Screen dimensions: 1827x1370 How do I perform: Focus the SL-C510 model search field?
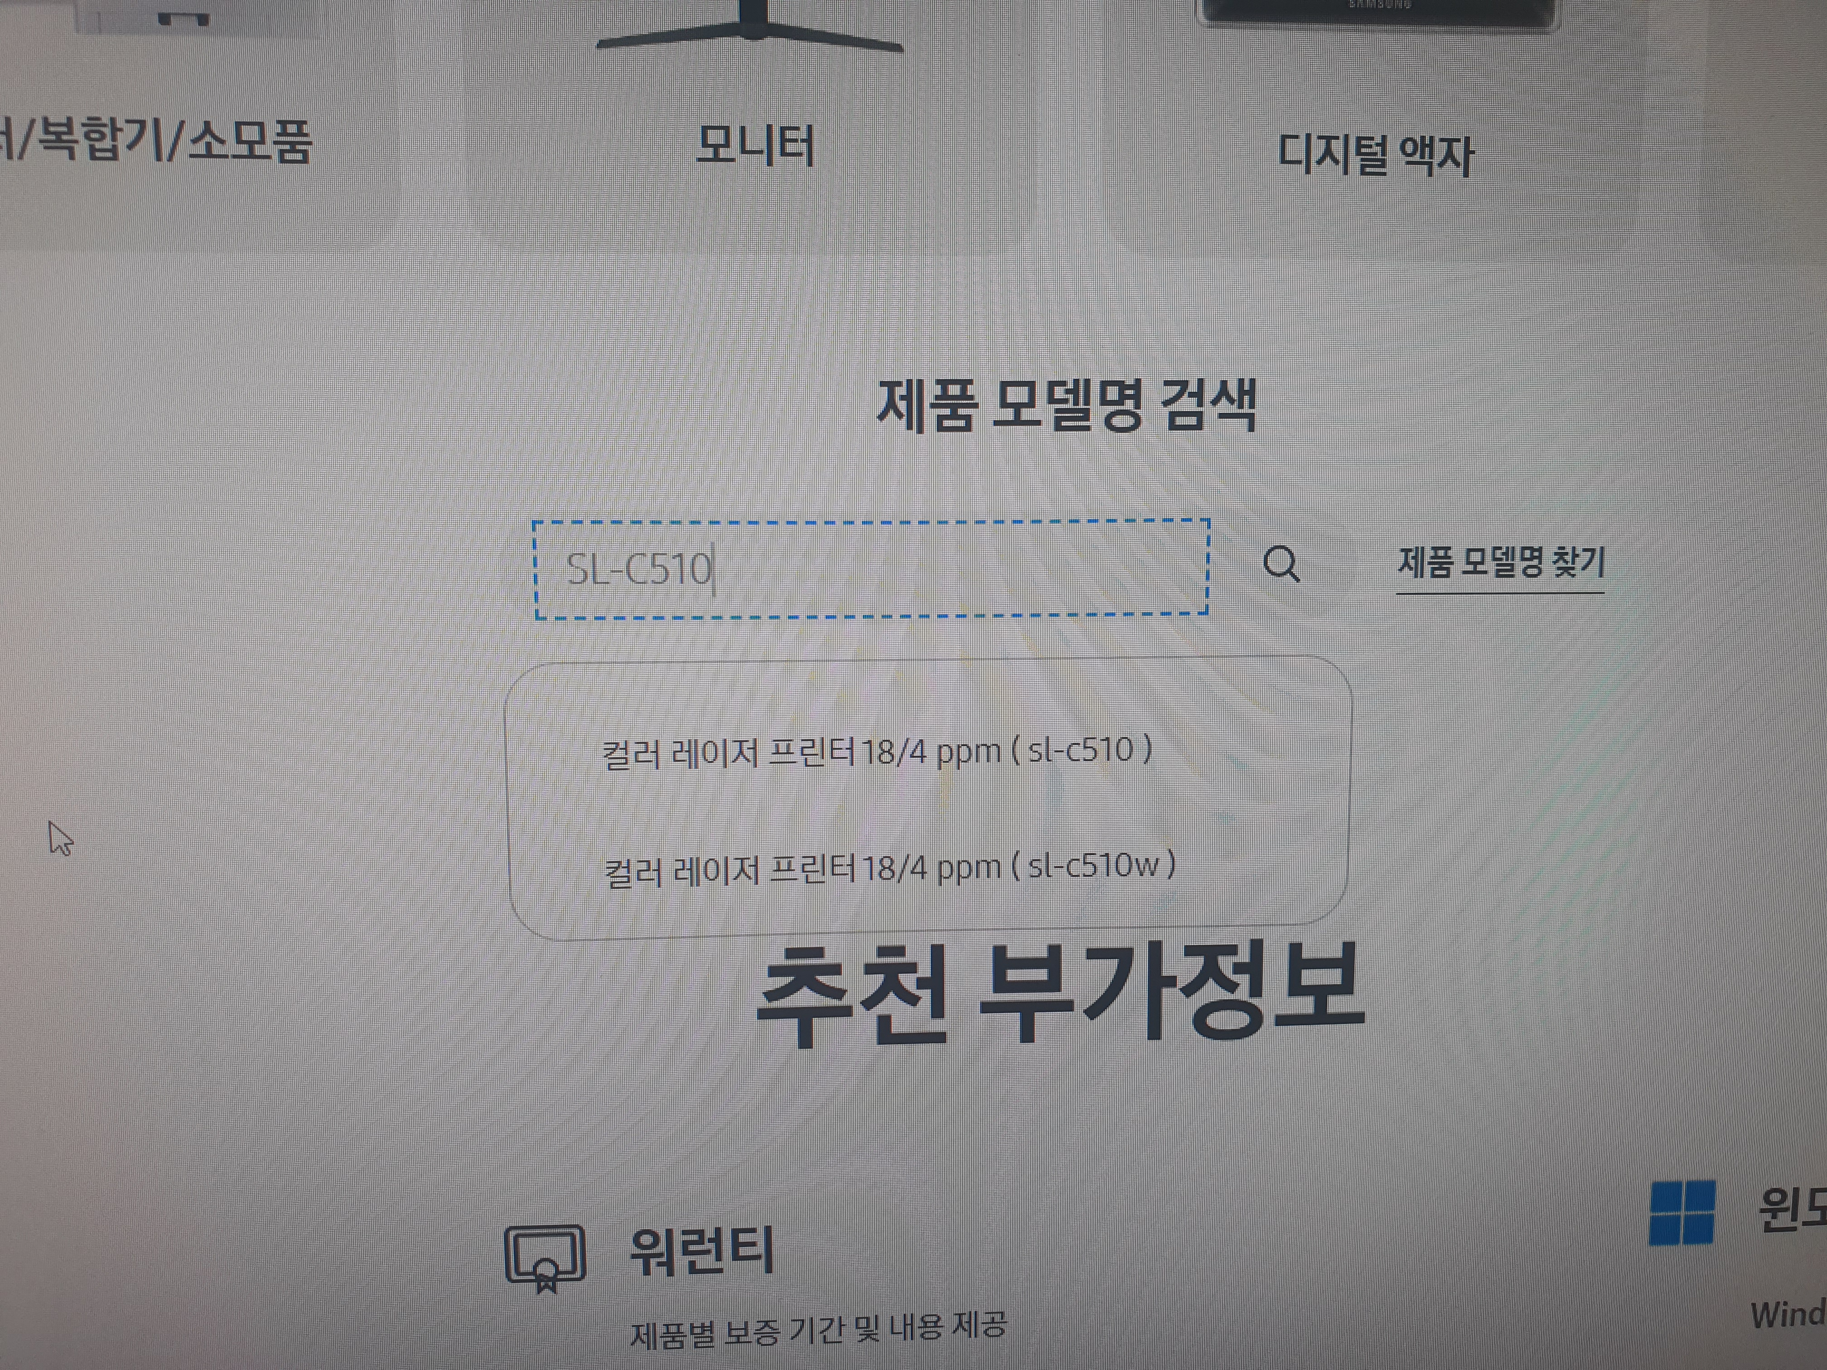point(950,568)
